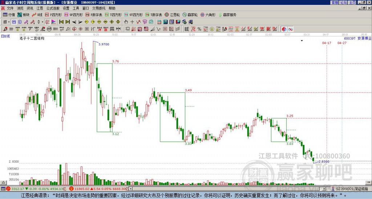Viewport: 372px width, 199px height.
Task: Click the 老子十二宫结构 chart title
Action: [32, 38]
